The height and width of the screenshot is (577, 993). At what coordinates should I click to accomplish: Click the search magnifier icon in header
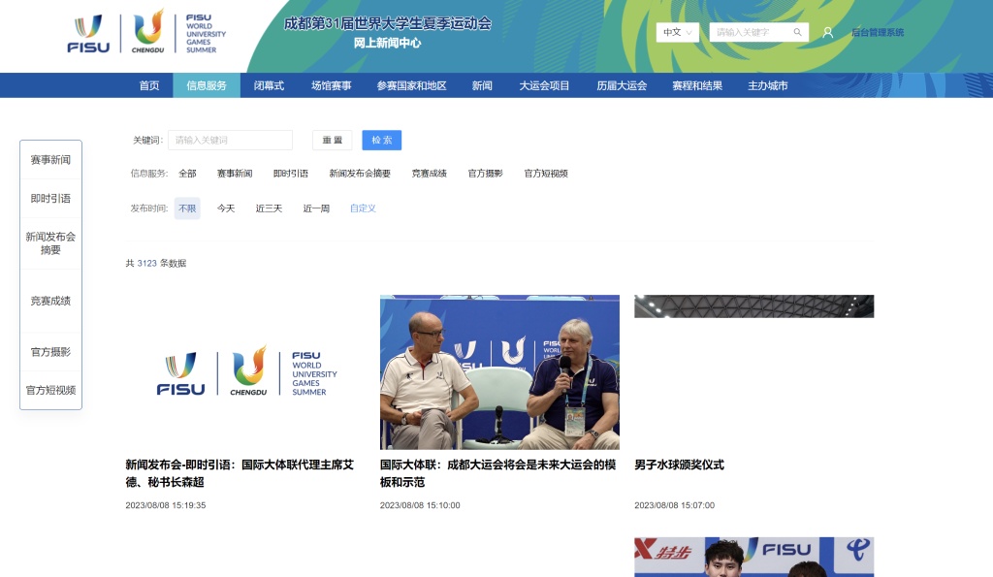coord(797,32)
